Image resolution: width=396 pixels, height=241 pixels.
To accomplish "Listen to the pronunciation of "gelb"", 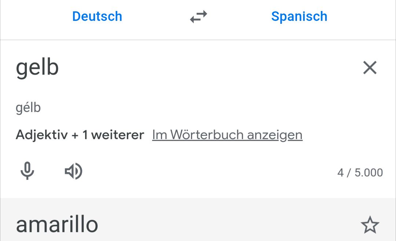I will click(73, 171).
